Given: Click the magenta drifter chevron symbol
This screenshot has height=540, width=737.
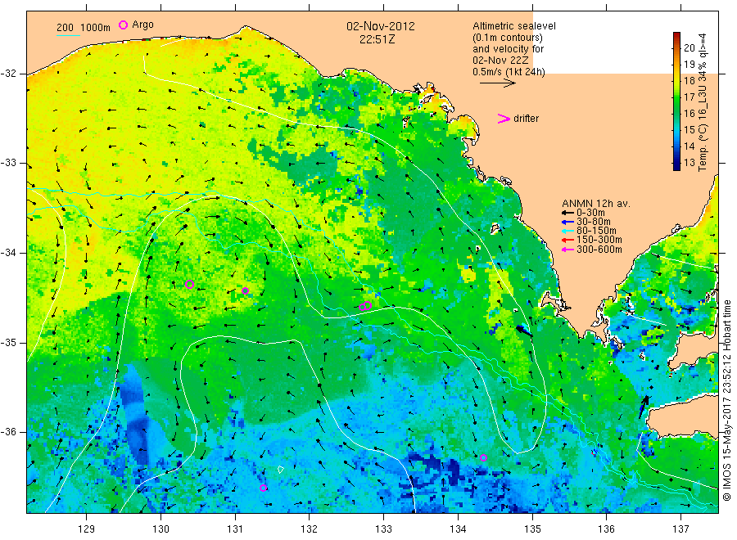Looking at the screenshot, I should [504, 119].
